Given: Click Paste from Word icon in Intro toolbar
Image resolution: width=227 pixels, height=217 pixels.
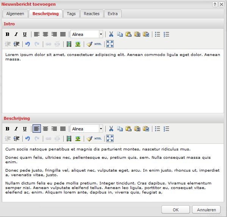Looking at the screenshot, I should [x=146, y=34].
